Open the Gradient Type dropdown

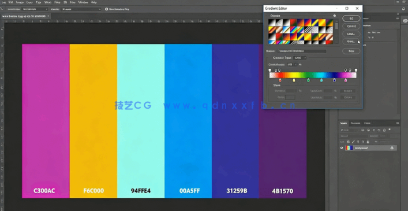[300, 58]
